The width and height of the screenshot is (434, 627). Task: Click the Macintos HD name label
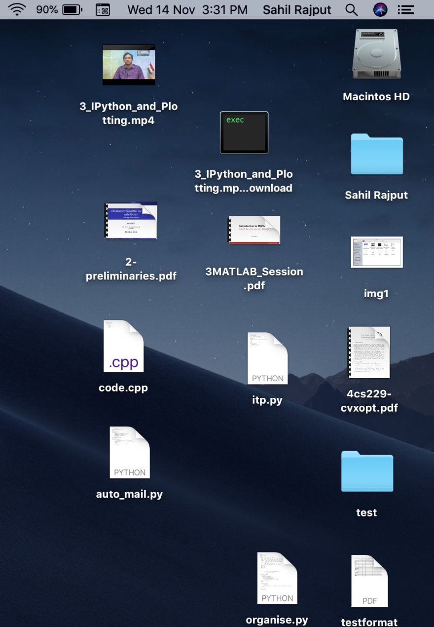click(x=376, y=97)
